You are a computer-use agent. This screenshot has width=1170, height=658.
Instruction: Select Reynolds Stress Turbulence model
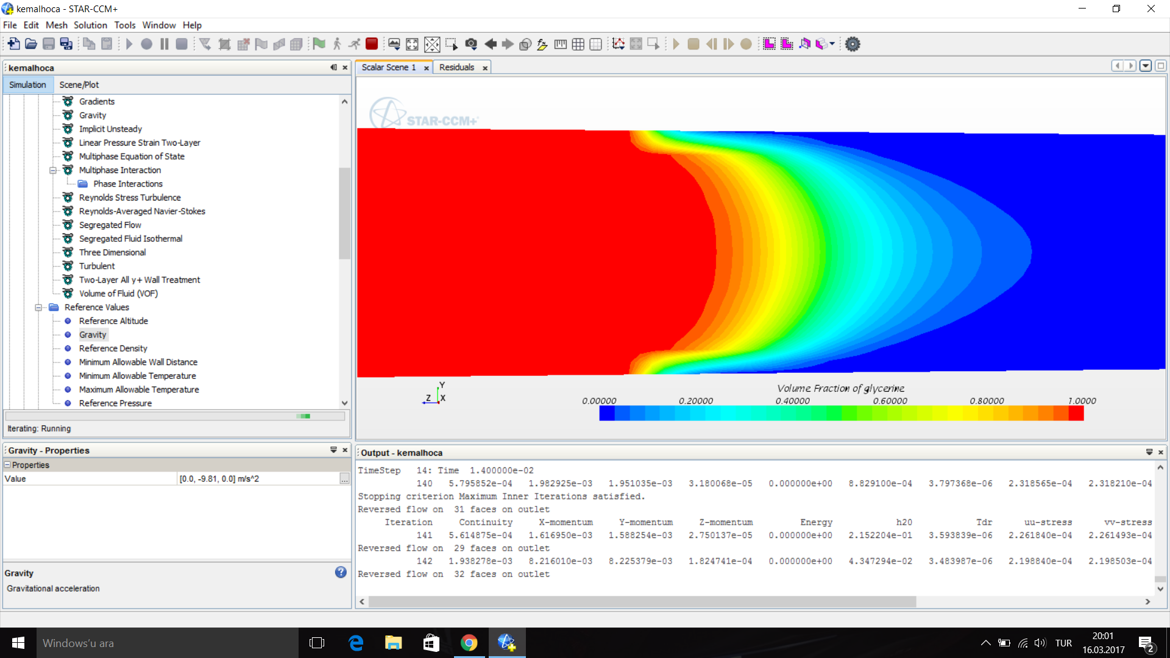point(130,197)
